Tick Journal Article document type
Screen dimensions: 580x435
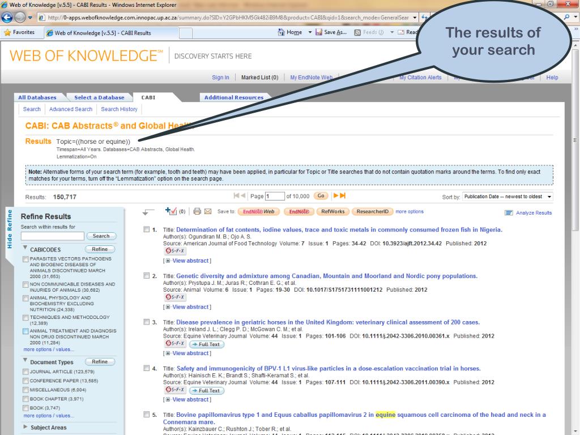(x=25, y=372)
